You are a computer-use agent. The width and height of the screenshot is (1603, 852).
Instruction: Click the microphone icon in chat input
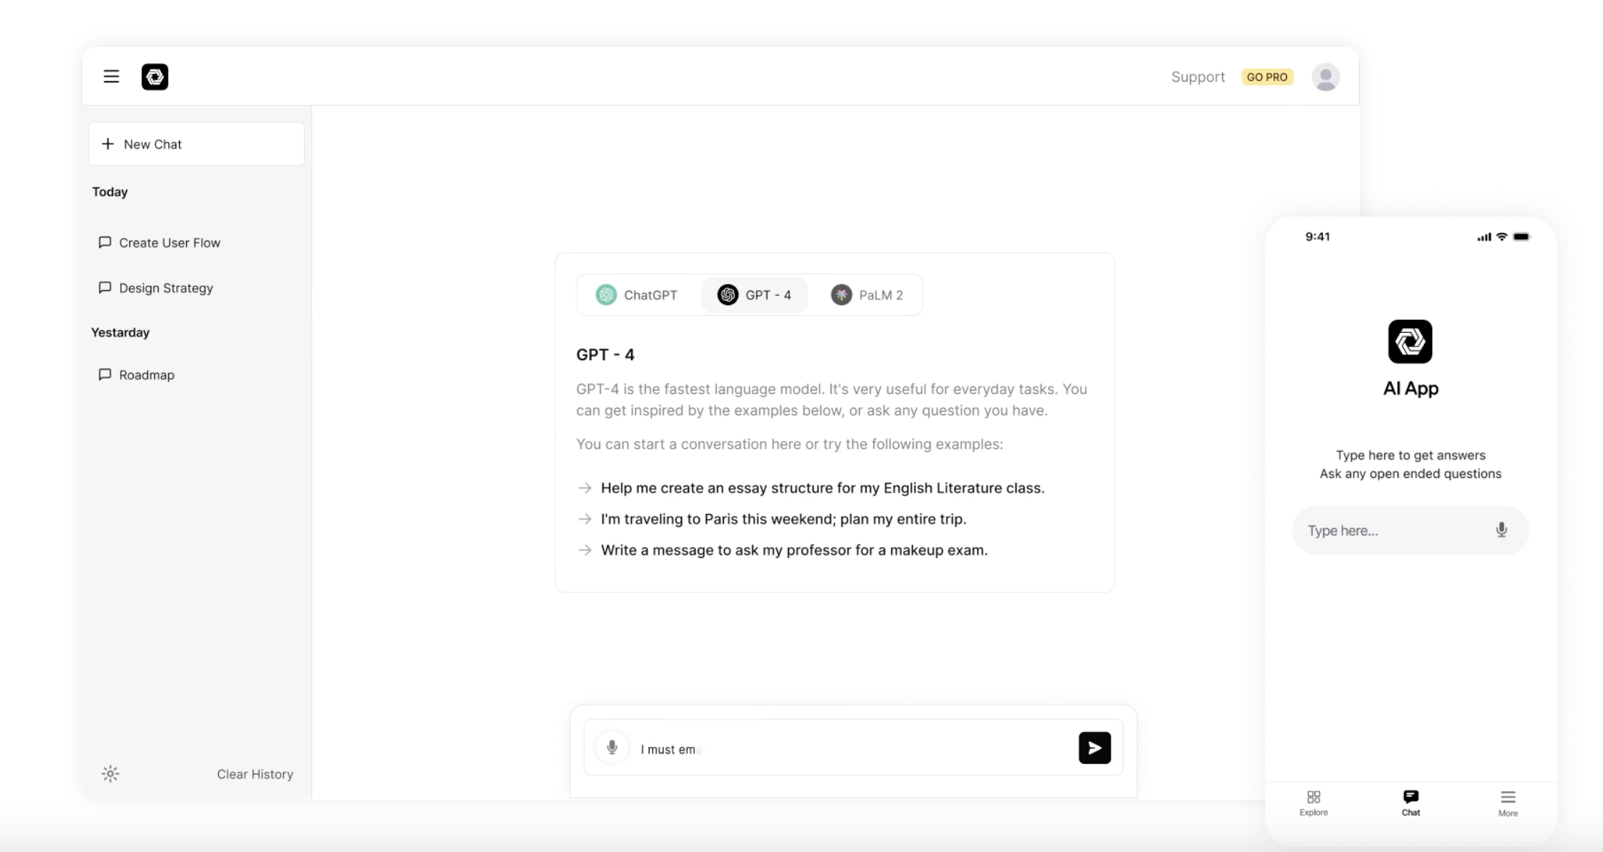[x=612, y=748]
